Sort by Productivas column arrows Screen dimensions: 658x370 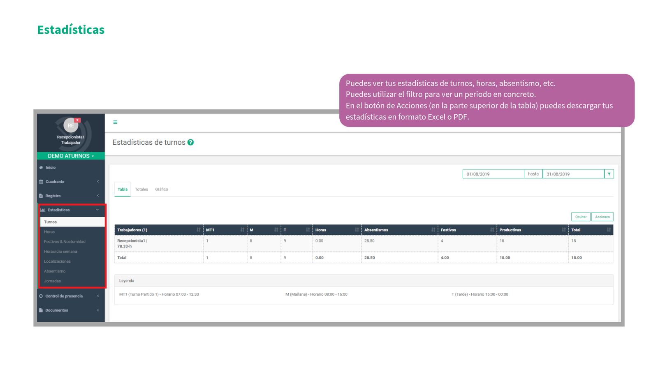563,230
